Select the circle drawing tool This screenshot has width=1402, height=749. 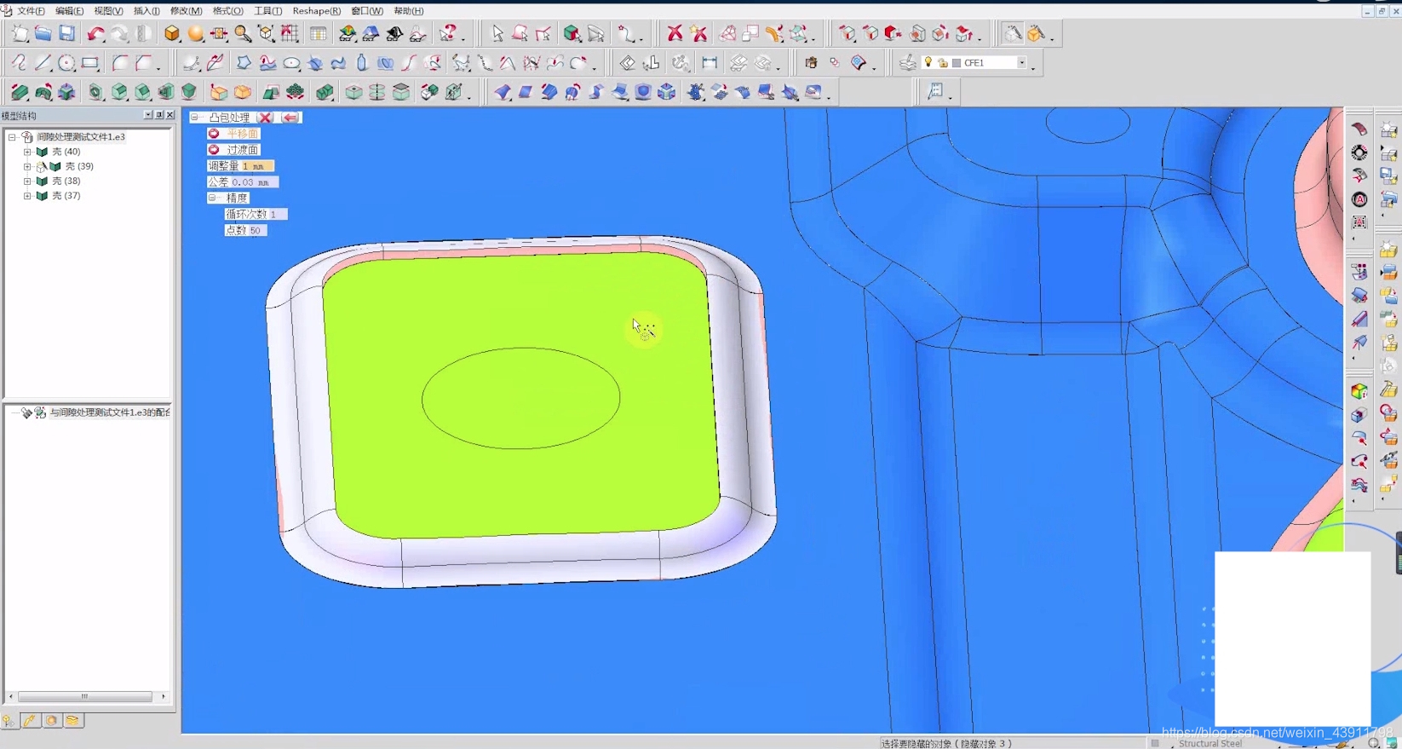66,63
